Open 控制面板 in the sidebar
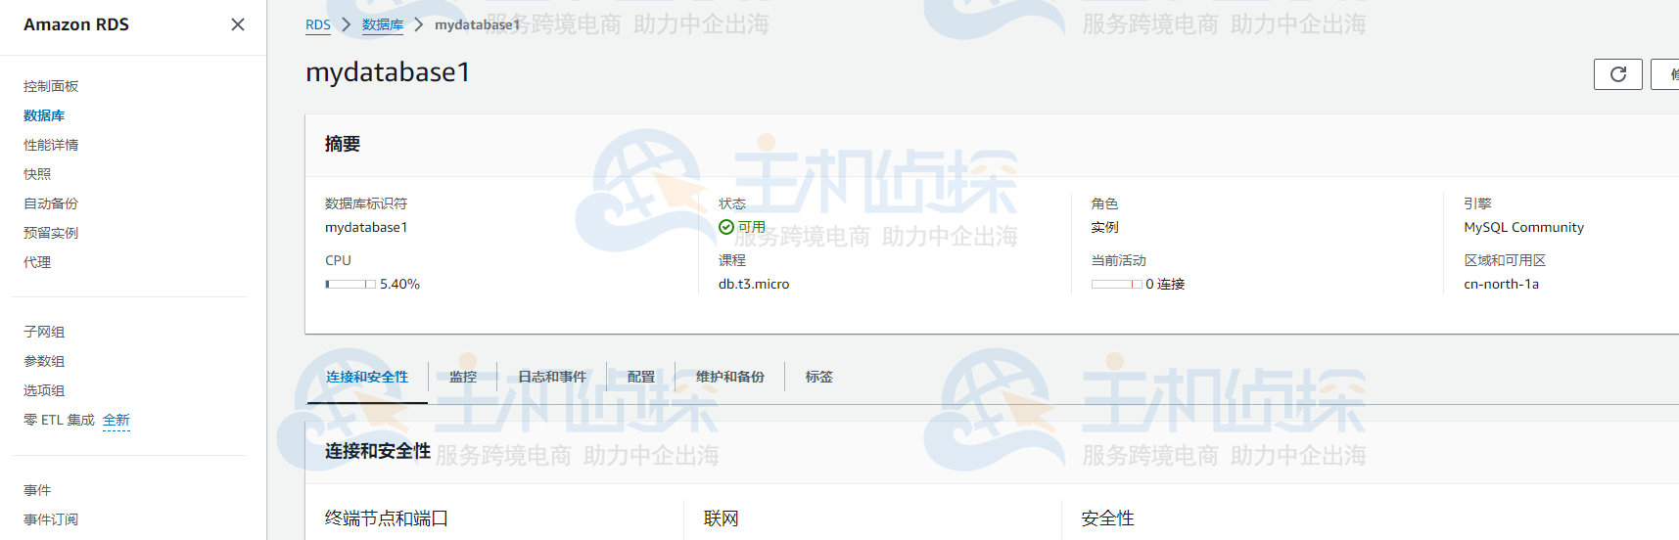The height and width of the screenshot is (540, 1679). pos(51,86)
